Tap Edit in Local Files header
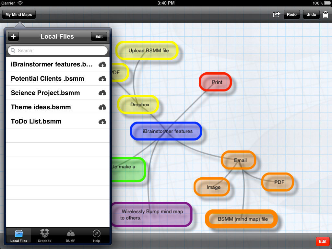 tap(99, 37)
